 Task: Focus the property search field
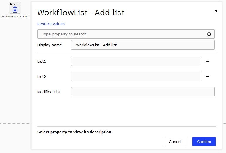[126, 34]
